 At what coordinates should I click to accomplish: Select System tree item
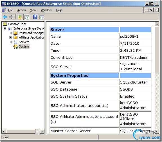coord(24,46)
